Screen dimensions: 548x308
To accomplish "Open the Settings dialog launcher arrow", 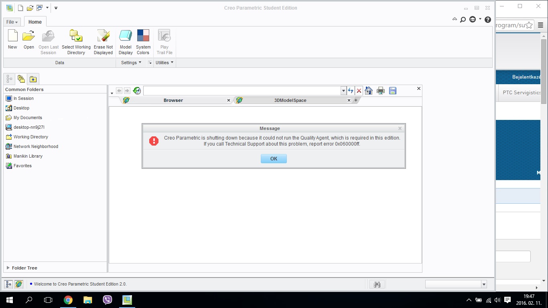I will (150, 63).
